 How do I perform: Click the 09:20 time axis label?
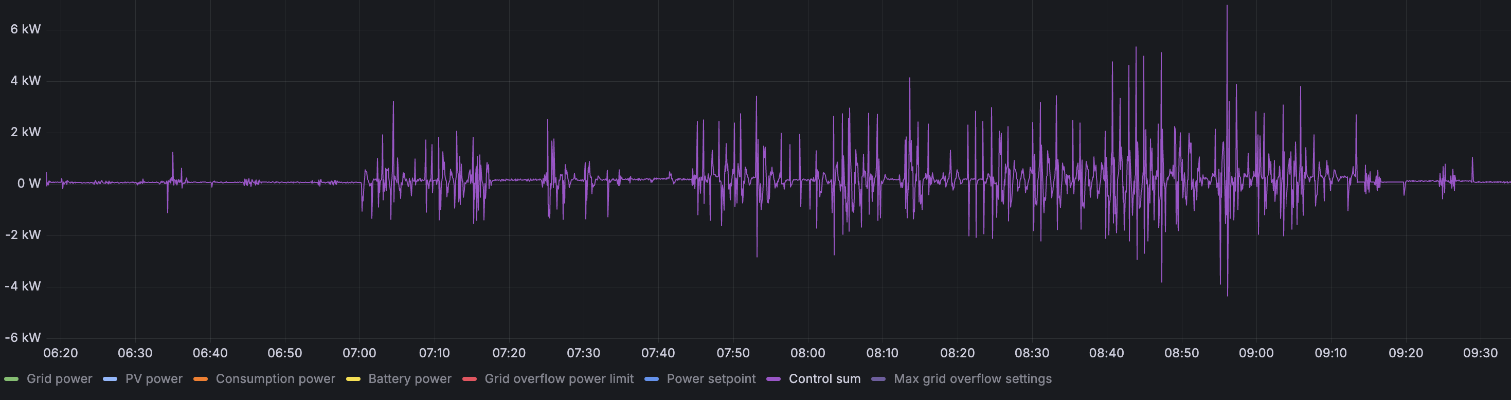click(1406, 353)
